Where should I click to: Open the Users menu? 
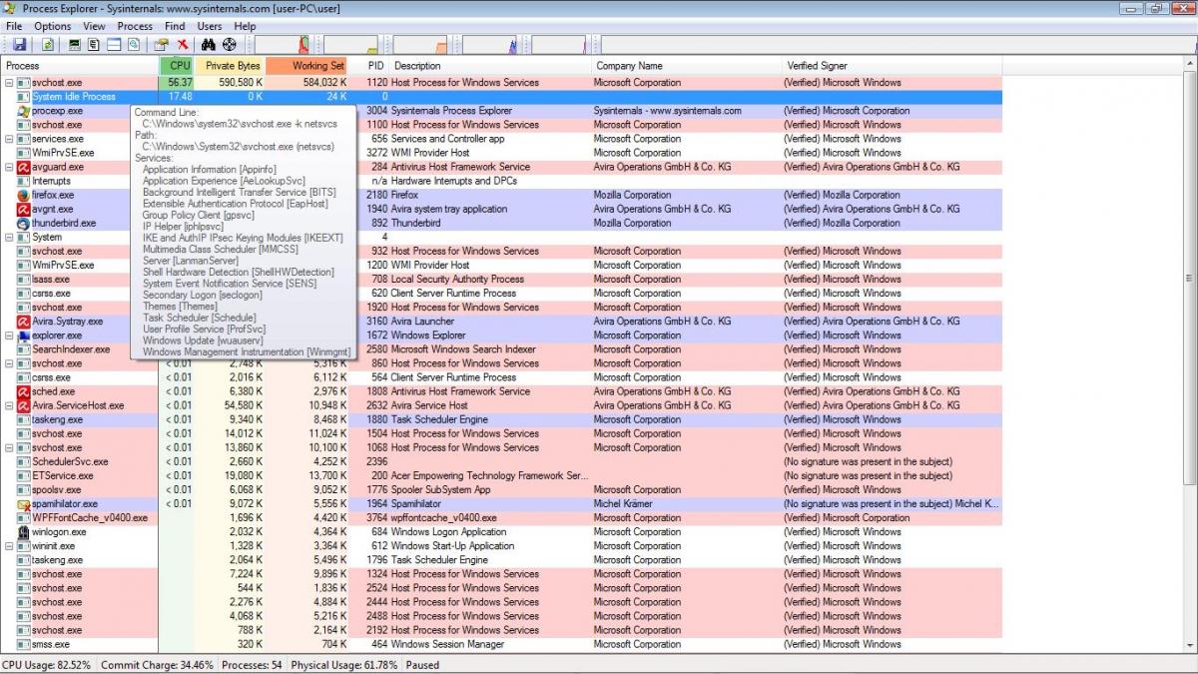tap(210, 26)
